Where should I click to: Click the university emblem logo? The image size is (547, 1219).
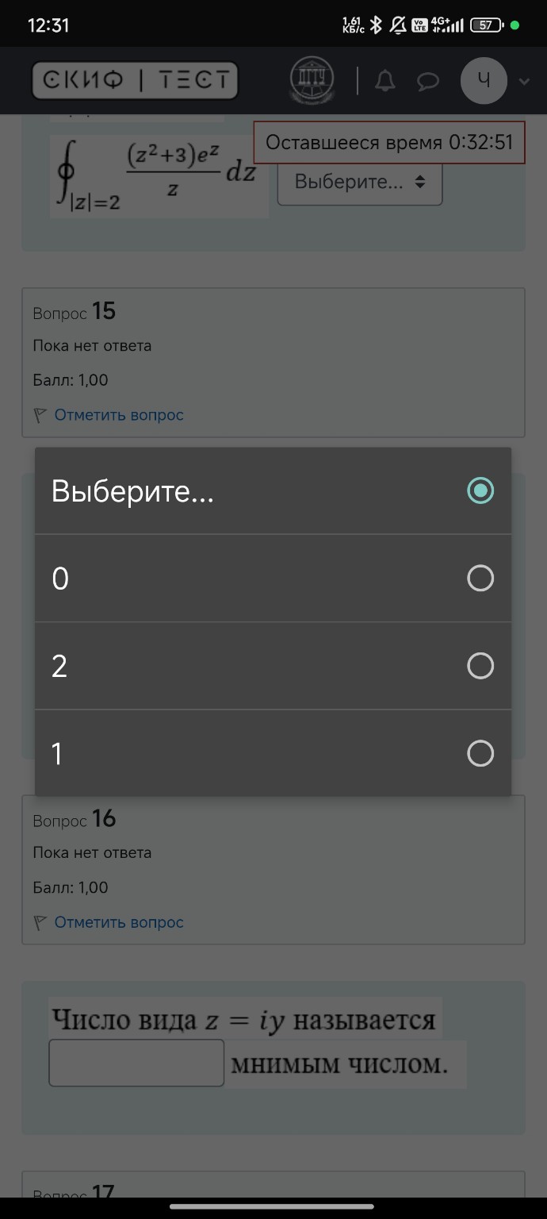click(312, 80)
